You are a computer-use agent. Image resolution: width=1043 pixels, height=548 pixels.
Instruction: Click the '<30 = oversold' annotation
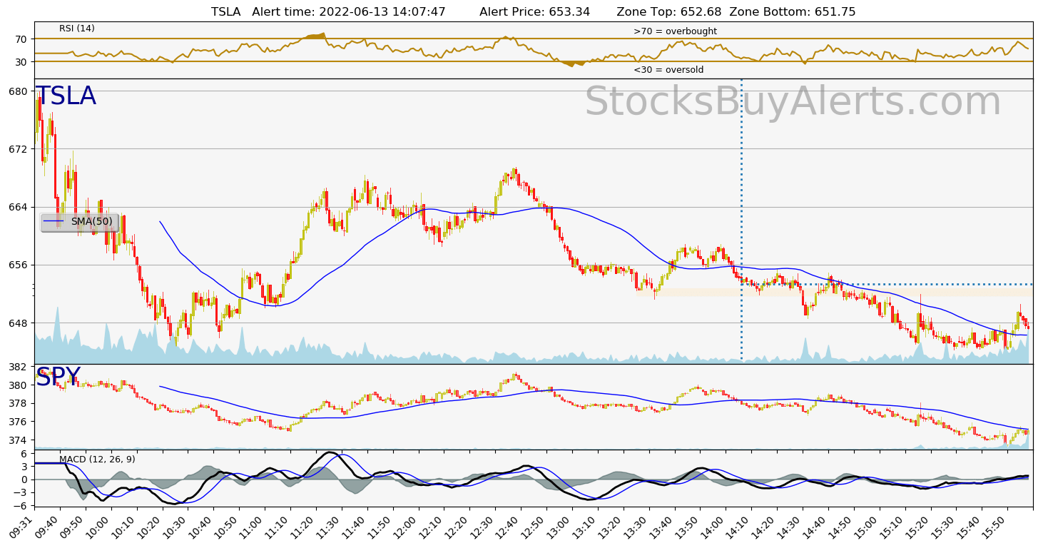tap(668, 70)
